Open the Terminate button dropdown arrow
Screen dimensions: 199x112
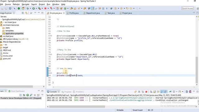pyautogui.click(x=48, y=8)
